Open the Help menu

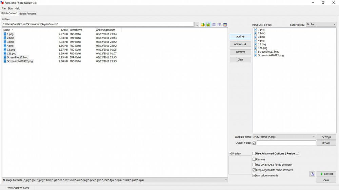pyautogui.click(x=18, y=8)
